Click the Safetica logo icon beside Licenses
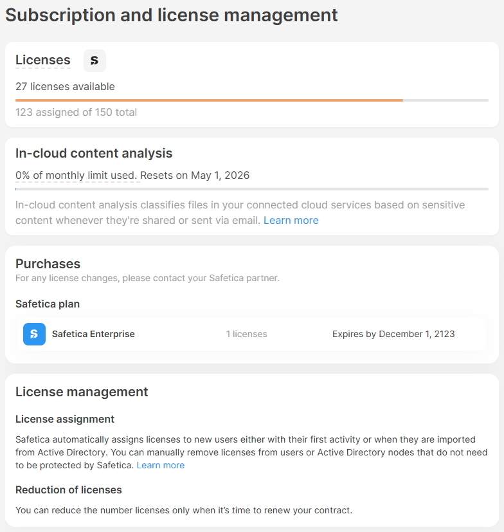 coord(94,60)
